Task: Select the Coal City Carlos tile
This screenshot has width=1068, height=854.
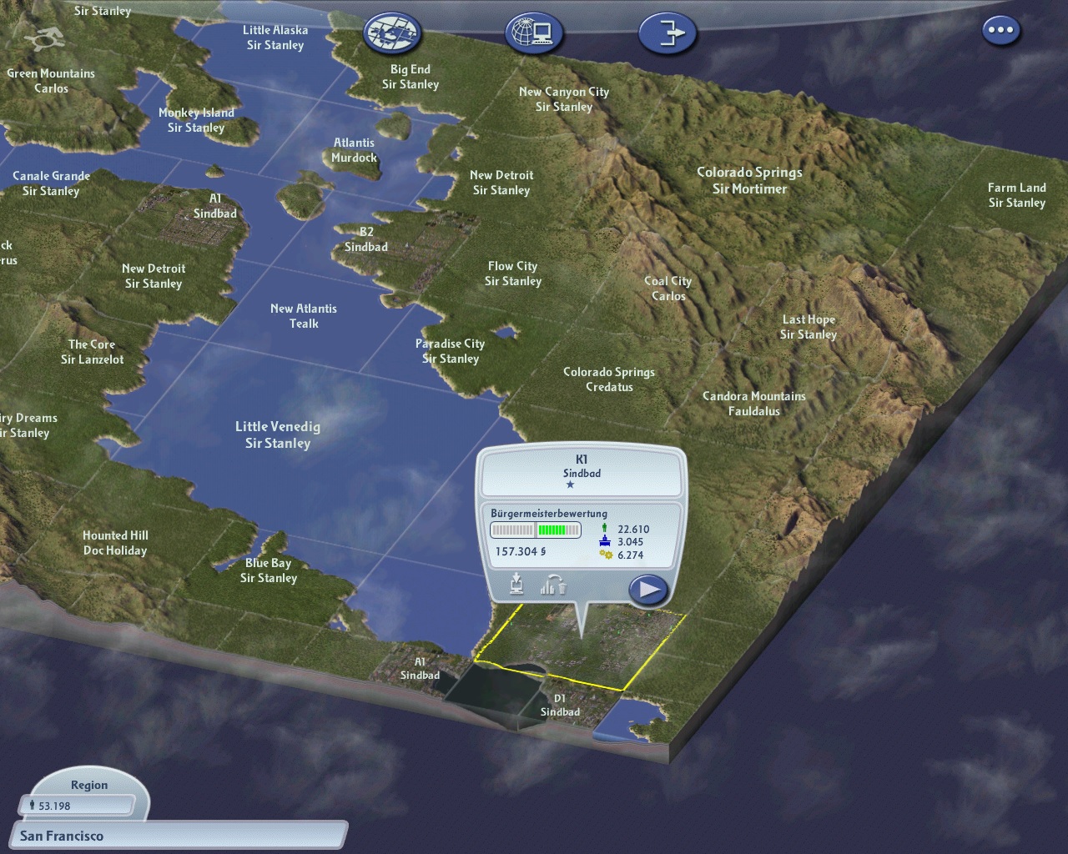Action: pos(668,289)
